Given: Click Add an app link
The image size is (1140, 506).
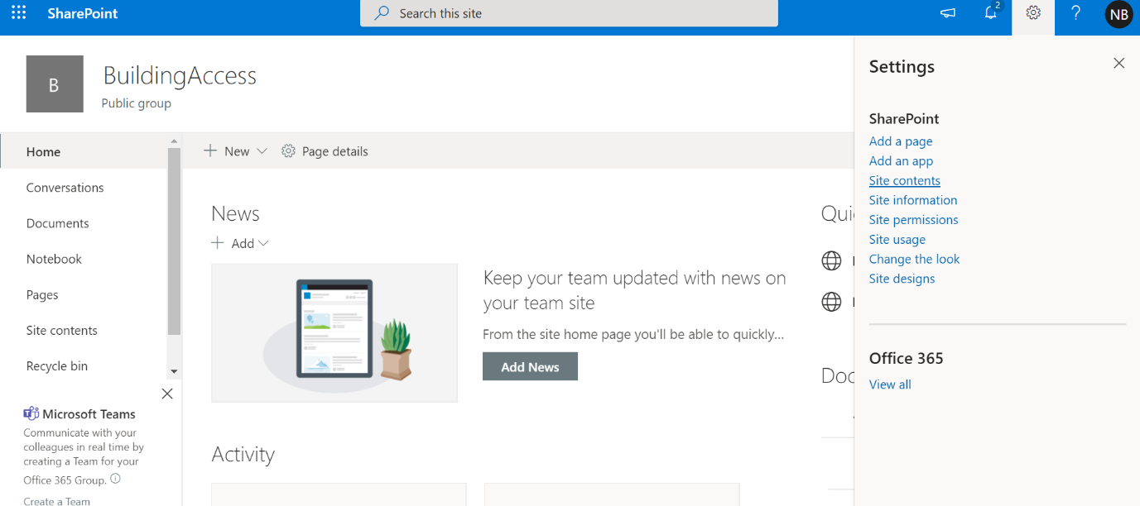Looking at the screenshot, I should (x=901, y=161).
